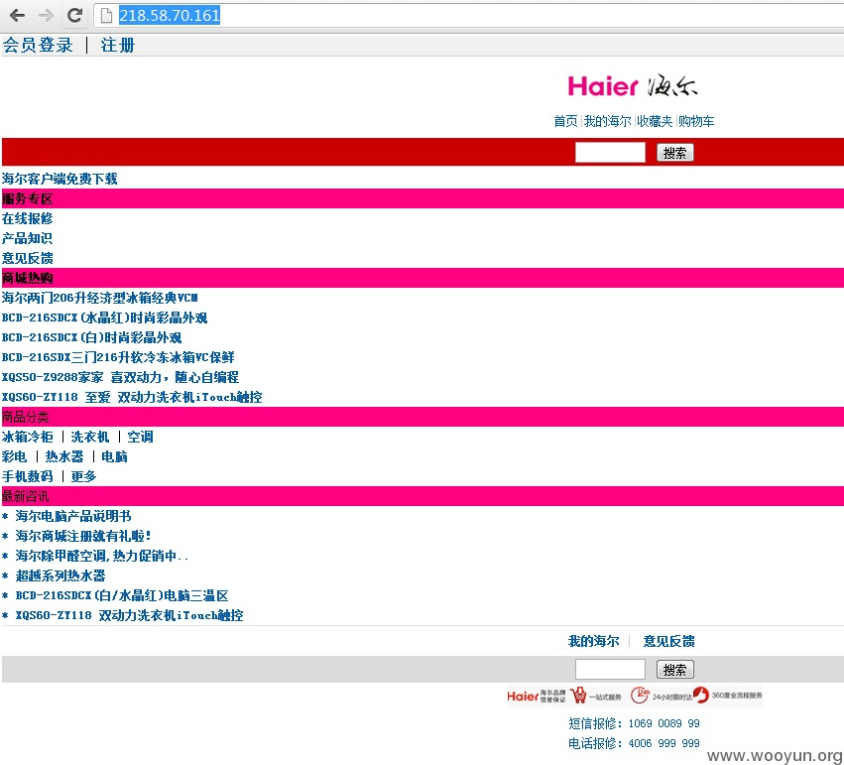Click the 电话报修 number 4006 999 999
The image size is (844, 765).
coord(664,743)
